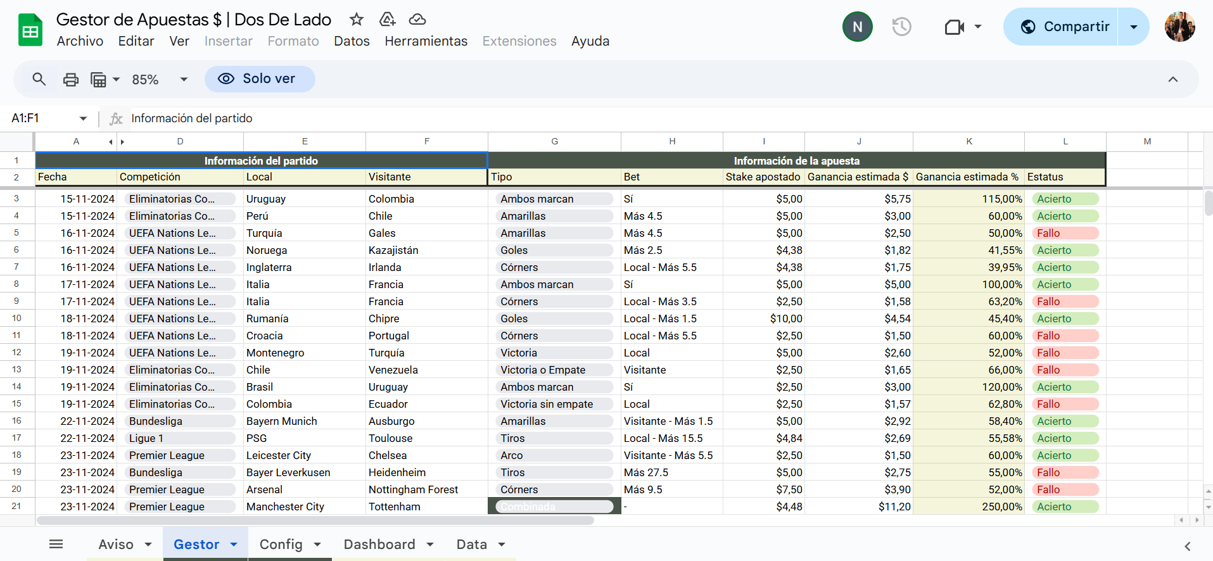This screenshot has height=561, width=1213.
Task: Click the Solo ver button
Action: coord(260,79)
